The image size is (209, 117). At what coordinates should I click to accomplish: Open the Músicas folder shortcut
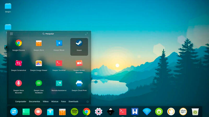click(x=55, y=101)
